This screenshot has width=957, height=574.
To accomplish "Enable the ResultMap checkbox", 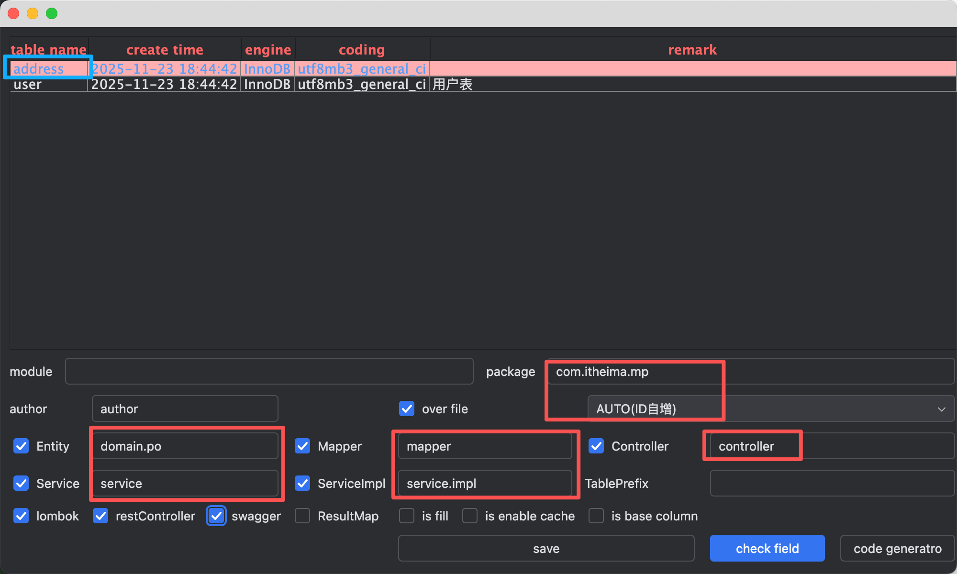I will tap(302, 516).
